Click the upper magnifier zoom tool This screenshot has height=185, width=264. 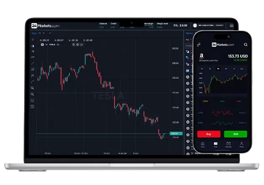coord(33,88)
